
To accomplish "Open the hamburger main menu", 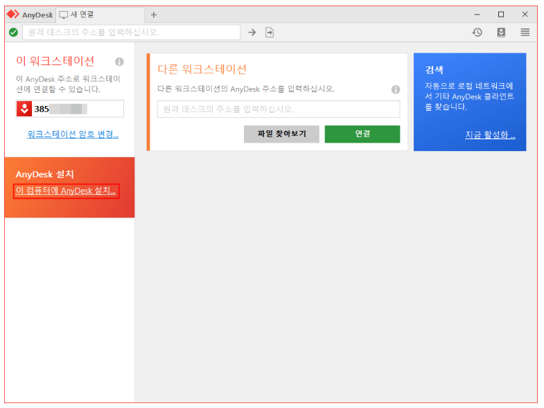I will tap(525, 33).
